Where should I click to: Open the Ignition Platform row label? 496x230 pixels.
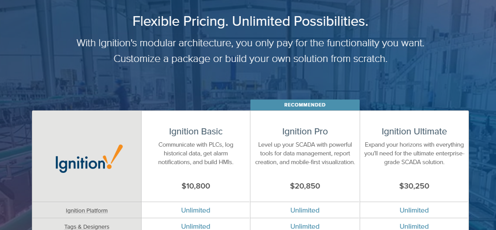tap(87, 211)
